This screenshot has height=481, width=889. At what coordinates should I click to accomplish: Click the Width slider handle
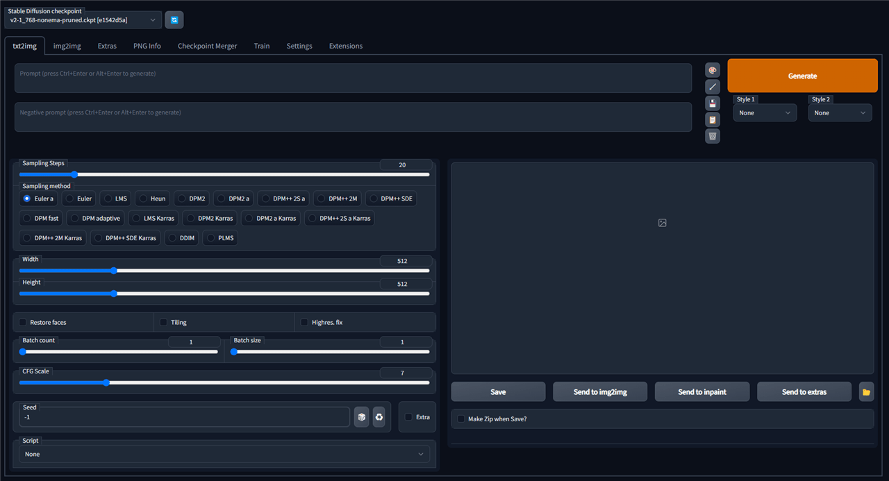pyautogui.click(x=114, y=271)
